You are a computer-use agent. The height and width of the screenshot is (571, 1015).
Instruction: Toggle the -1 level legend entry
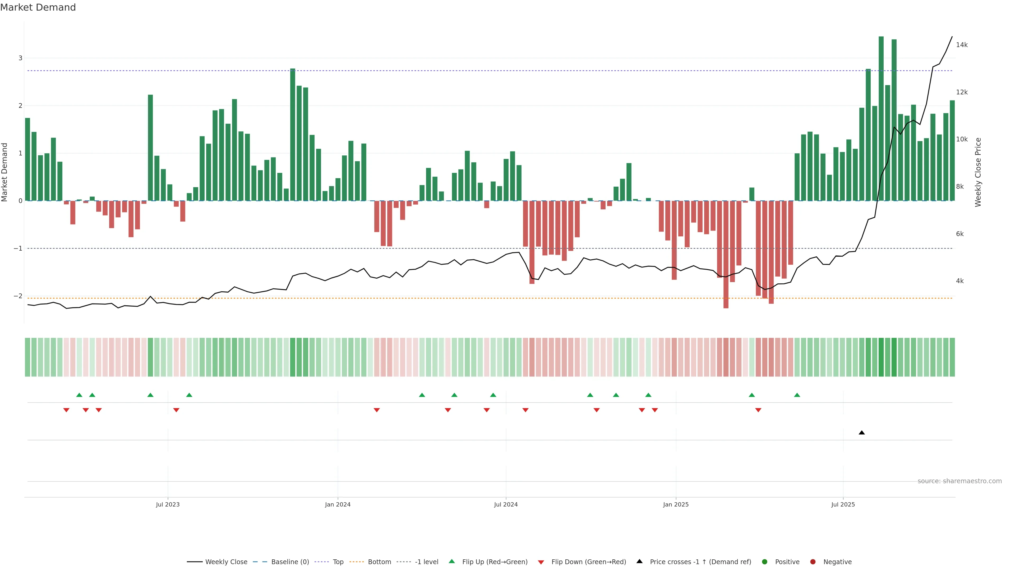pyautogui.click(x=426, y=562)
